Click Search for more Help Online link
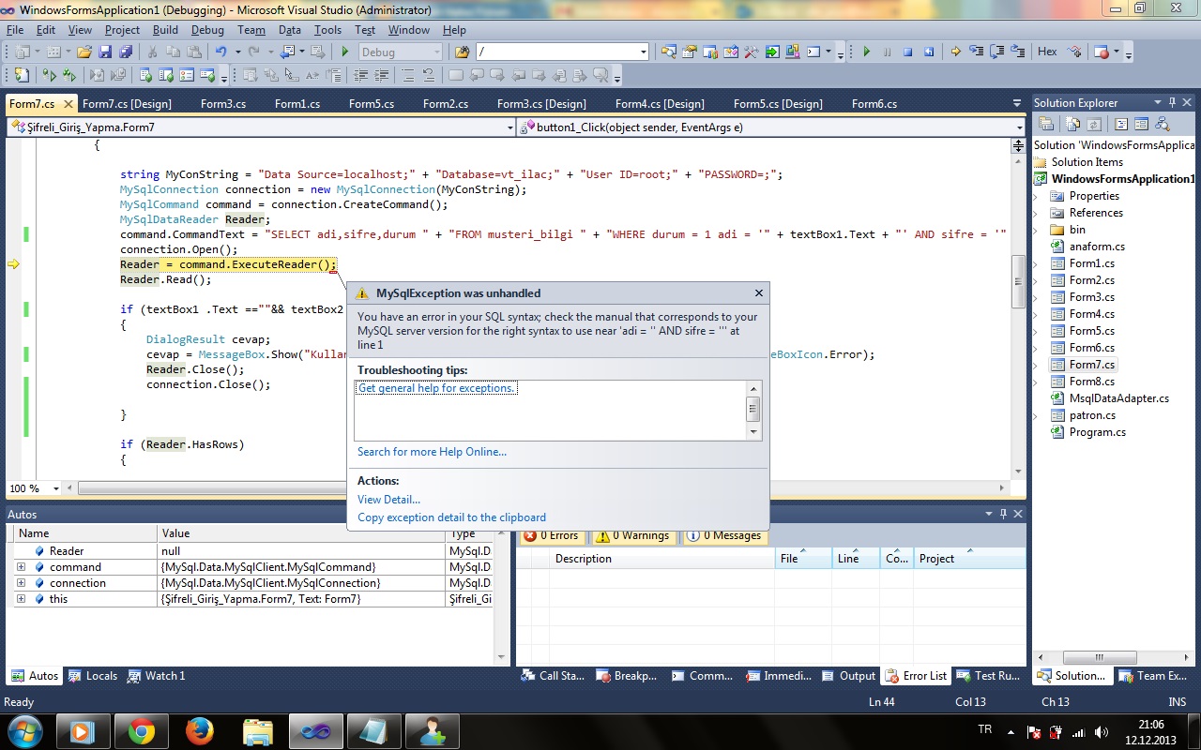 [432, 452]
